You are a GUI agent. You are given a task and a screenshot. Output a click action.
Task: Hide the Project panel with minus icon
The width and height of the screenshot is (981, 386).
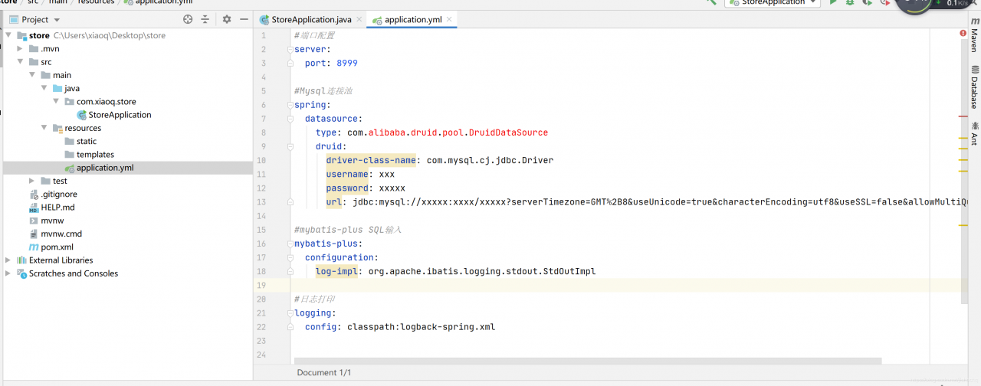[x=244, y=19]
